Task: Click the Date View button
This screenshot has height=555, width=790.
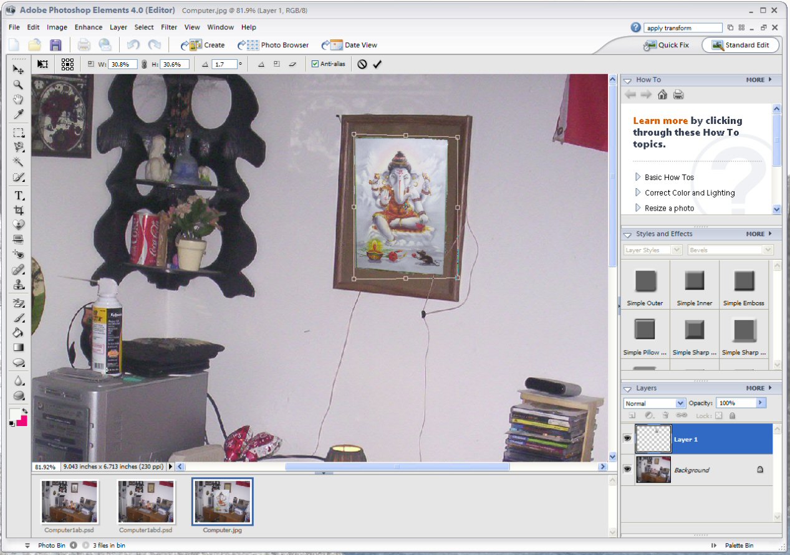Action: click(x=349, y=45)
